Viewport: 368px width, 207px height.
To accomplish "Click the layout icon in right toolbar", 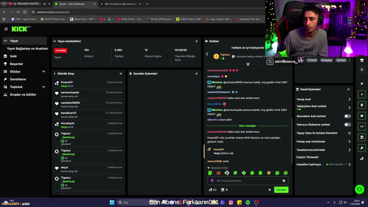I will pos(362,60).
